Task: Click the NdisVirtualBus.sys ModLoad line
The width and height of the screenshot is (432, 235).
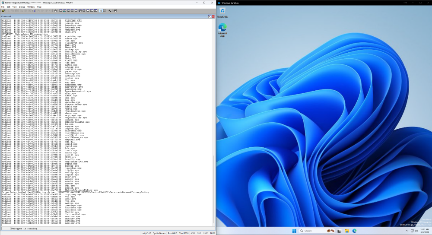Action: tap(45, 122)
